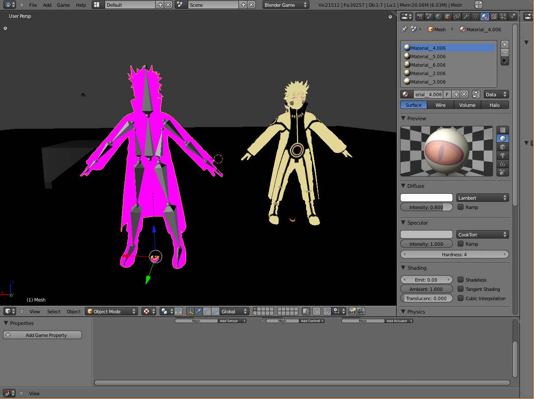Open the File menu
534x399 pixels.
point(33,5)
